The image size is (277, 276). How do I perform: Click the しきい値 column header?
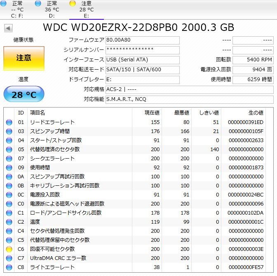click(x=207, y=112)
